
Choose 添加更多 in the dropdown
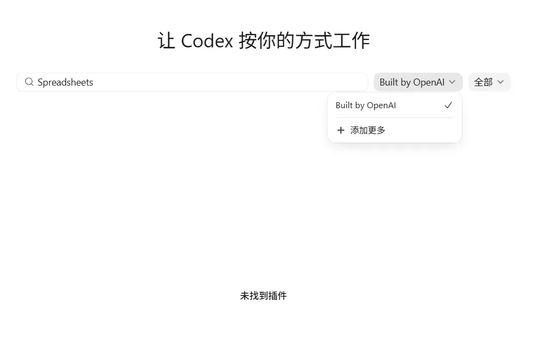(395, 130)
